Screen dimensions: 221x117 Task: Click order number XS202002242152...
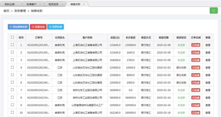tap(38, 105)
